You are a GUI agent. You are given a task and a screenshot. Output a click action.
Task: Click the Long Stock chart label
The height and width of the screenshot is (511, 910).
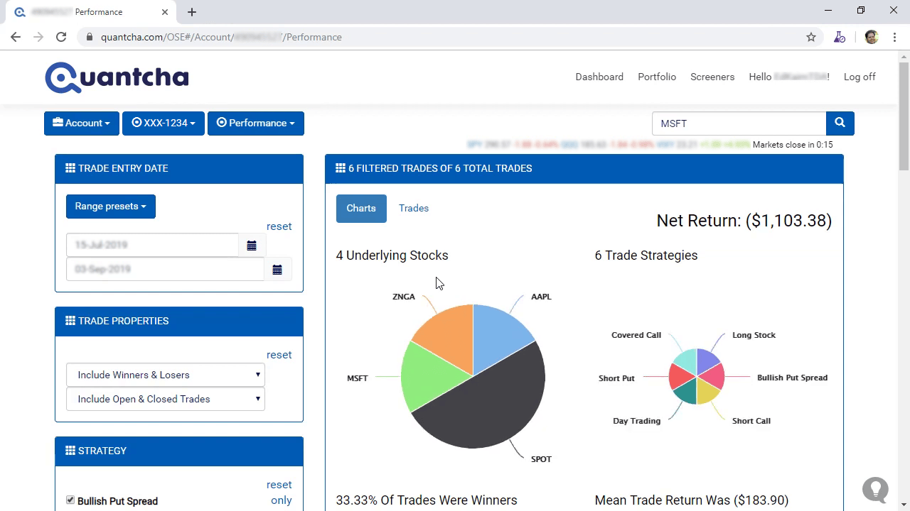click(754, 335)
